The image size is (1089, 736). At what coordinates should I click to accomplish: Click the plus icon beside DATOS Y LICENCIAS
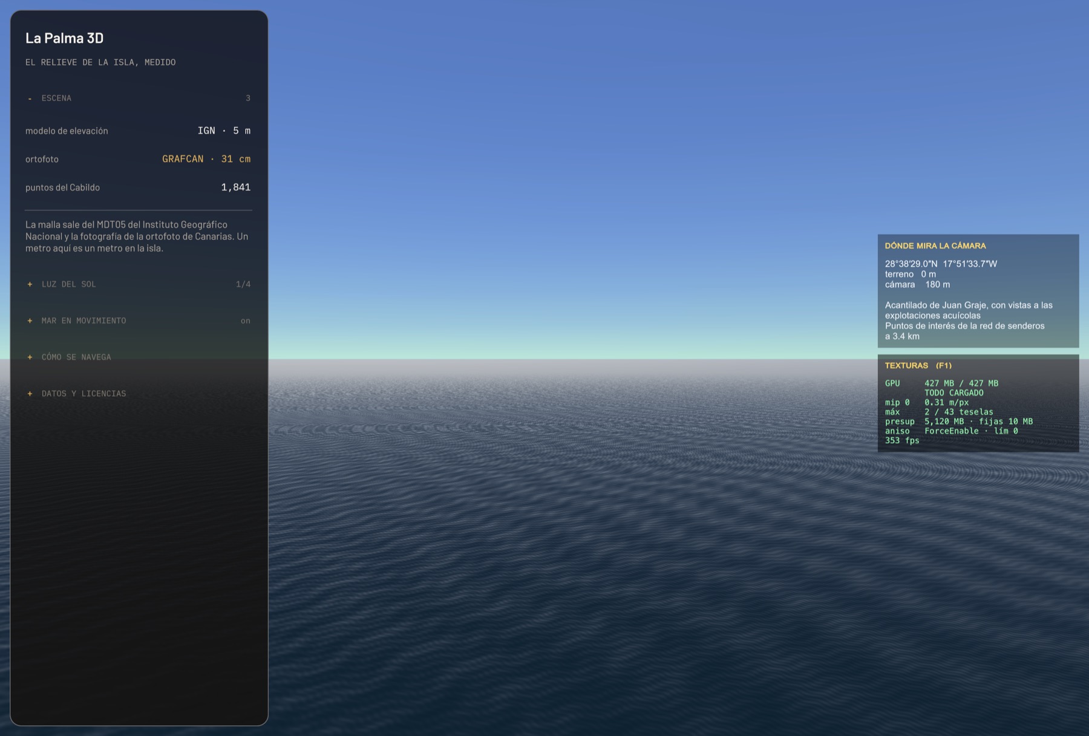click(x=30, y=394)
